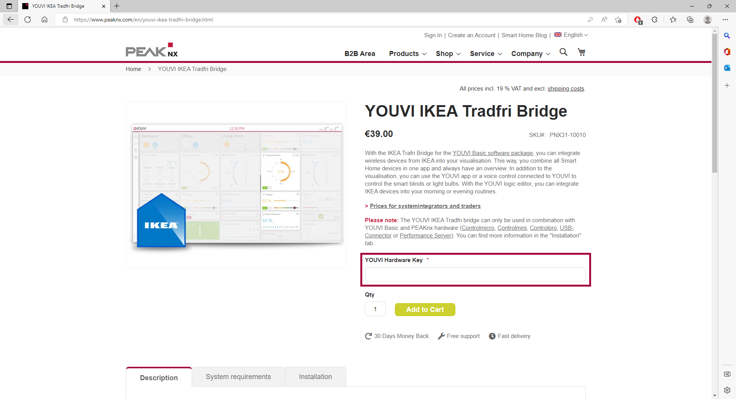Image resolution: width=736 pixels, height=399 pixels.
Task: Open tab actions menu icon
Action: click(9, 6)
